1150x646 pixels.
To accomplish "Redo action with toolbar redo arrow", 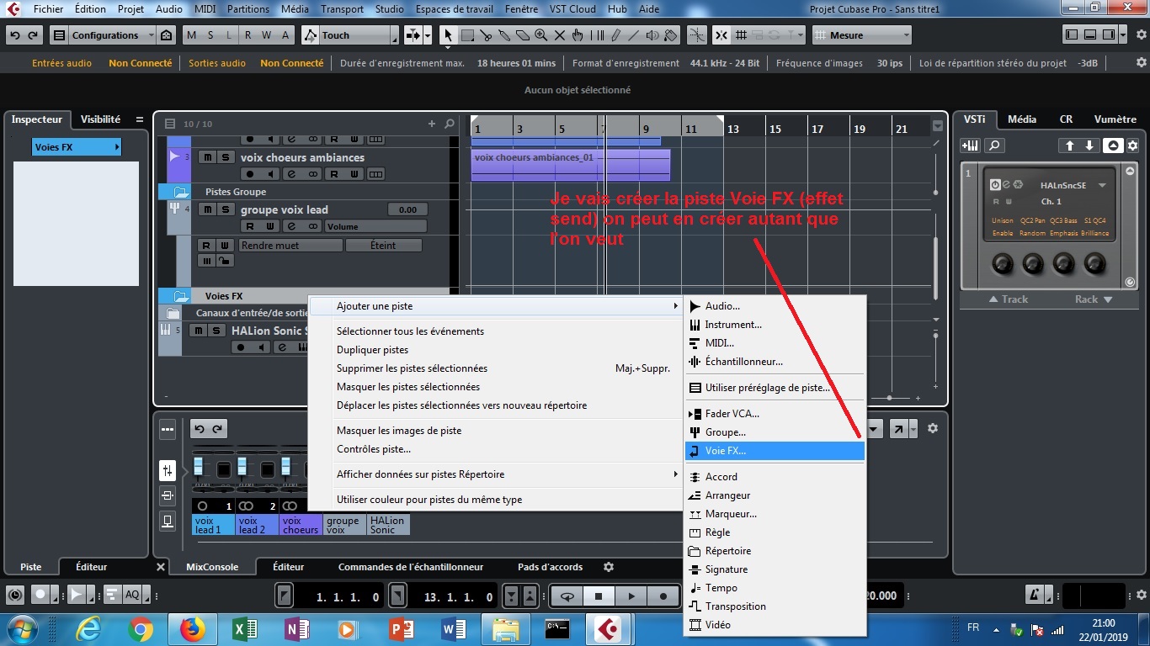I will pyautogui.click(x=33, y=35).
